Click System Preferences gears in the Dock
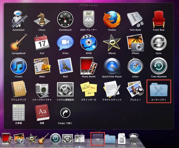 (67, 139)
